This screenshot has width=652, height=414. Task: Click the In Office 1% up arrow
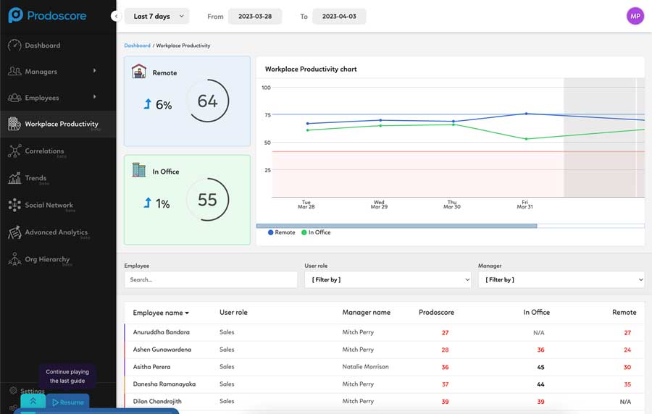click(x=147, y=203)
